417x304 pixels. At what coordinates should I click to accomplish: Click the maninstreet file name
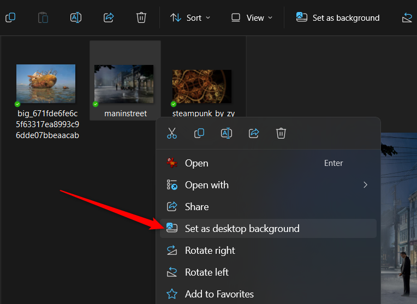tap(126, 114)
